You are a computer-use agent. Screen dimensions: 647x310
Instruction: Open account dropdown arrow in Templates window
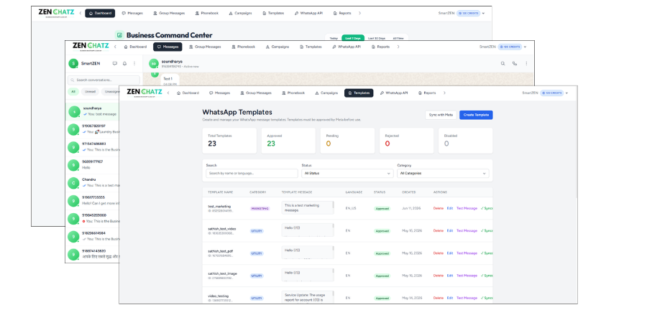(566, 93)
